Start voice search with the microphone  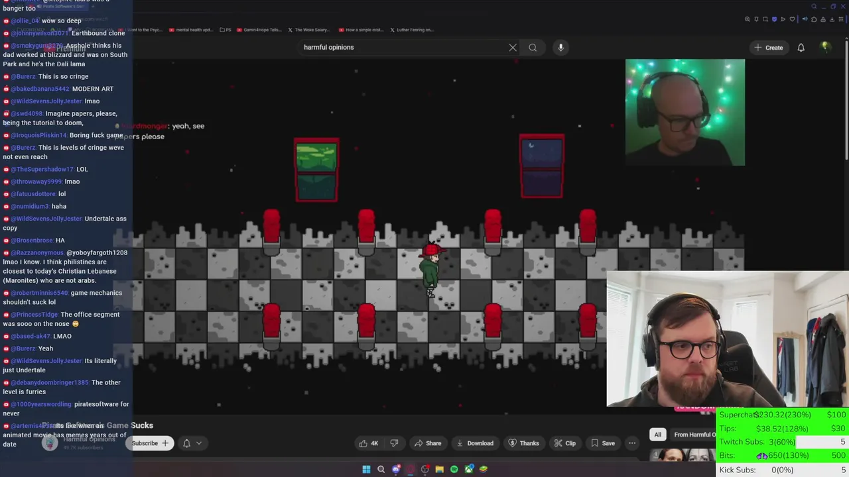[x=560, y=47]
